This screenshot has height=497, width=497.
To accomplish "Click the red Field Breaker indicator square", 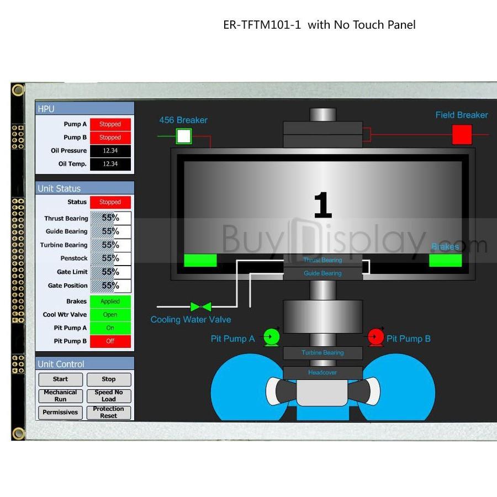I will coord(462,134).
